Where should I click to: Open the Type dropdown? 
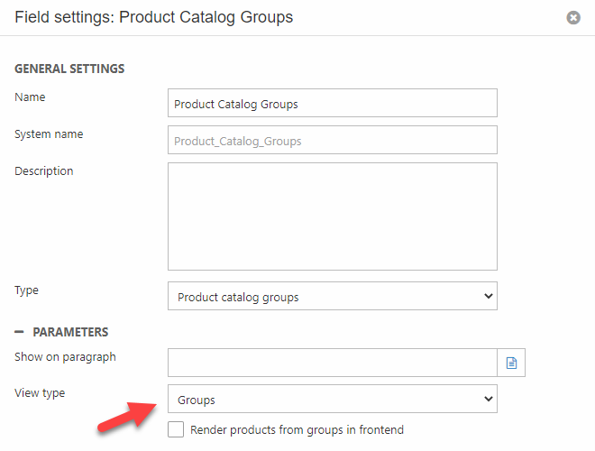click(x=332, y=296)
